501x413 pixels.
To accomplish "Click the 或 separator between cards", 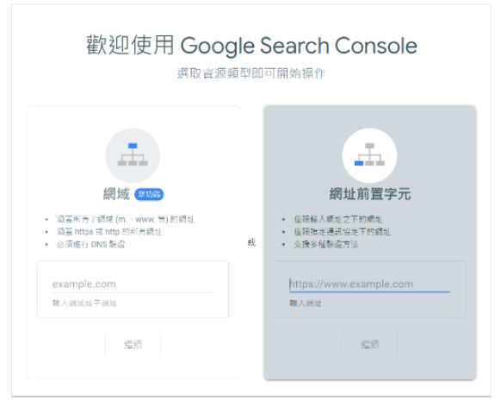I will tap(251, 242).
